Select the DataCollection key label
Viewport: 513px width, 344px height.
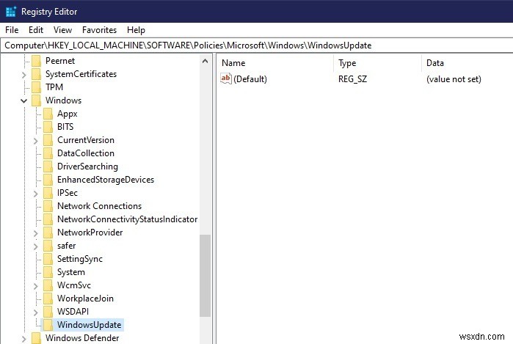coord(86,153)
